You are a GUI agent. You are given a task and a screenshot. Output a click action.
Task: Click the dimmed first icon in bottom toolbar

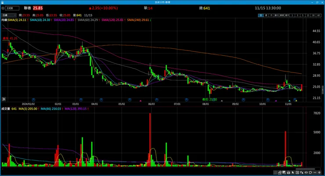click(275, 172)
